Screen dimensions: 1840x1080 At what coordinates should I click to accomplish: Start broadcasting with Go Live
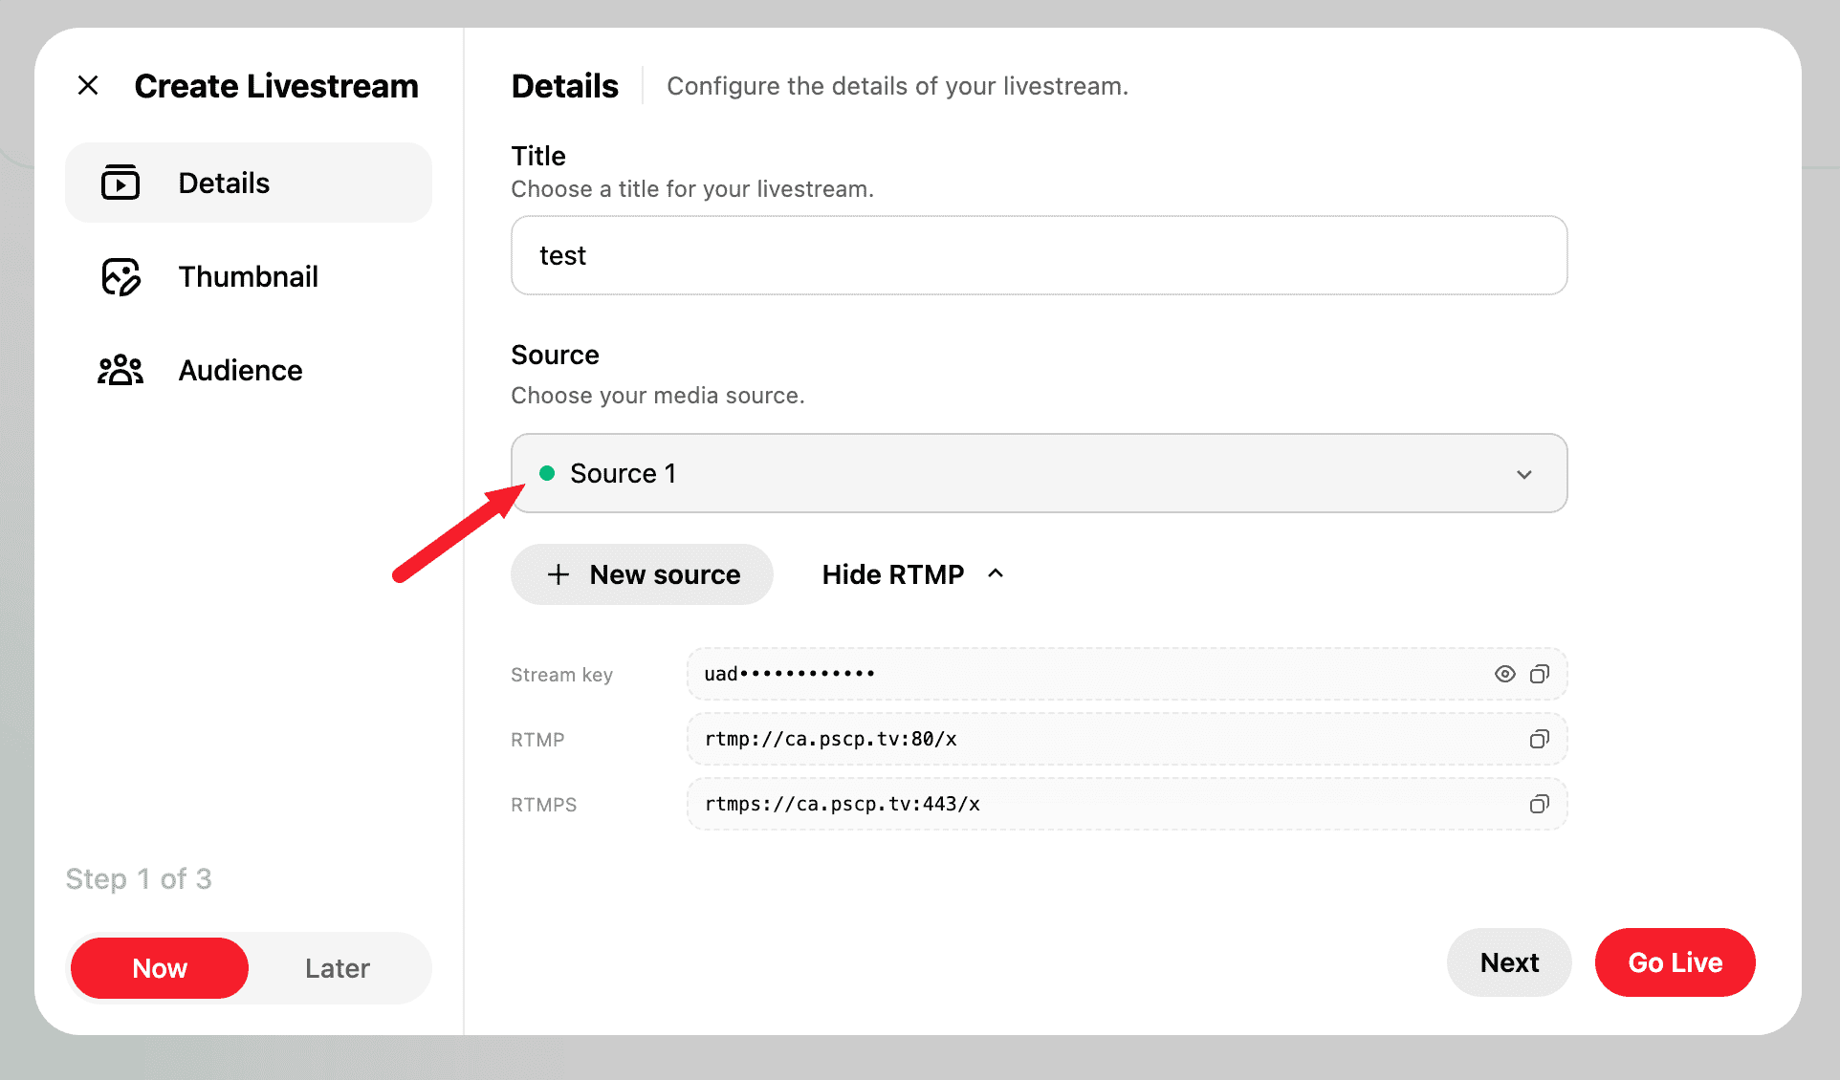(1676, 962)
